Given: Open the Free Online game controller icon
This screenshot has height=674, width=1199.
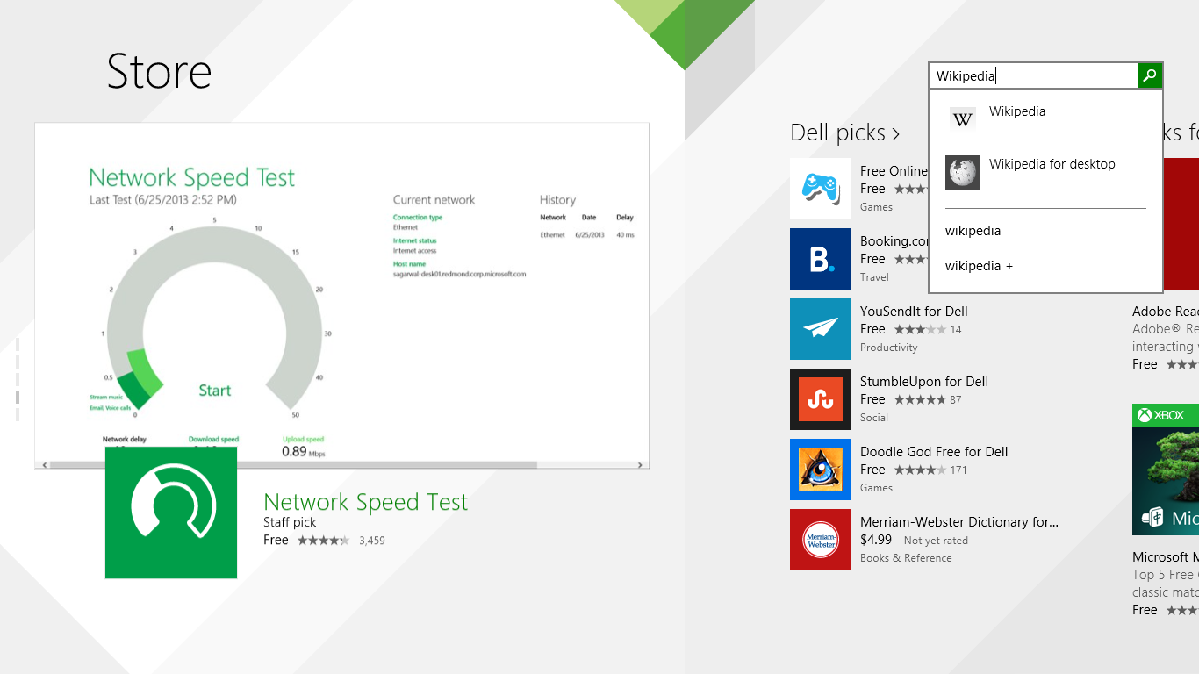Looking at the screenshot, I should [821, 189].
